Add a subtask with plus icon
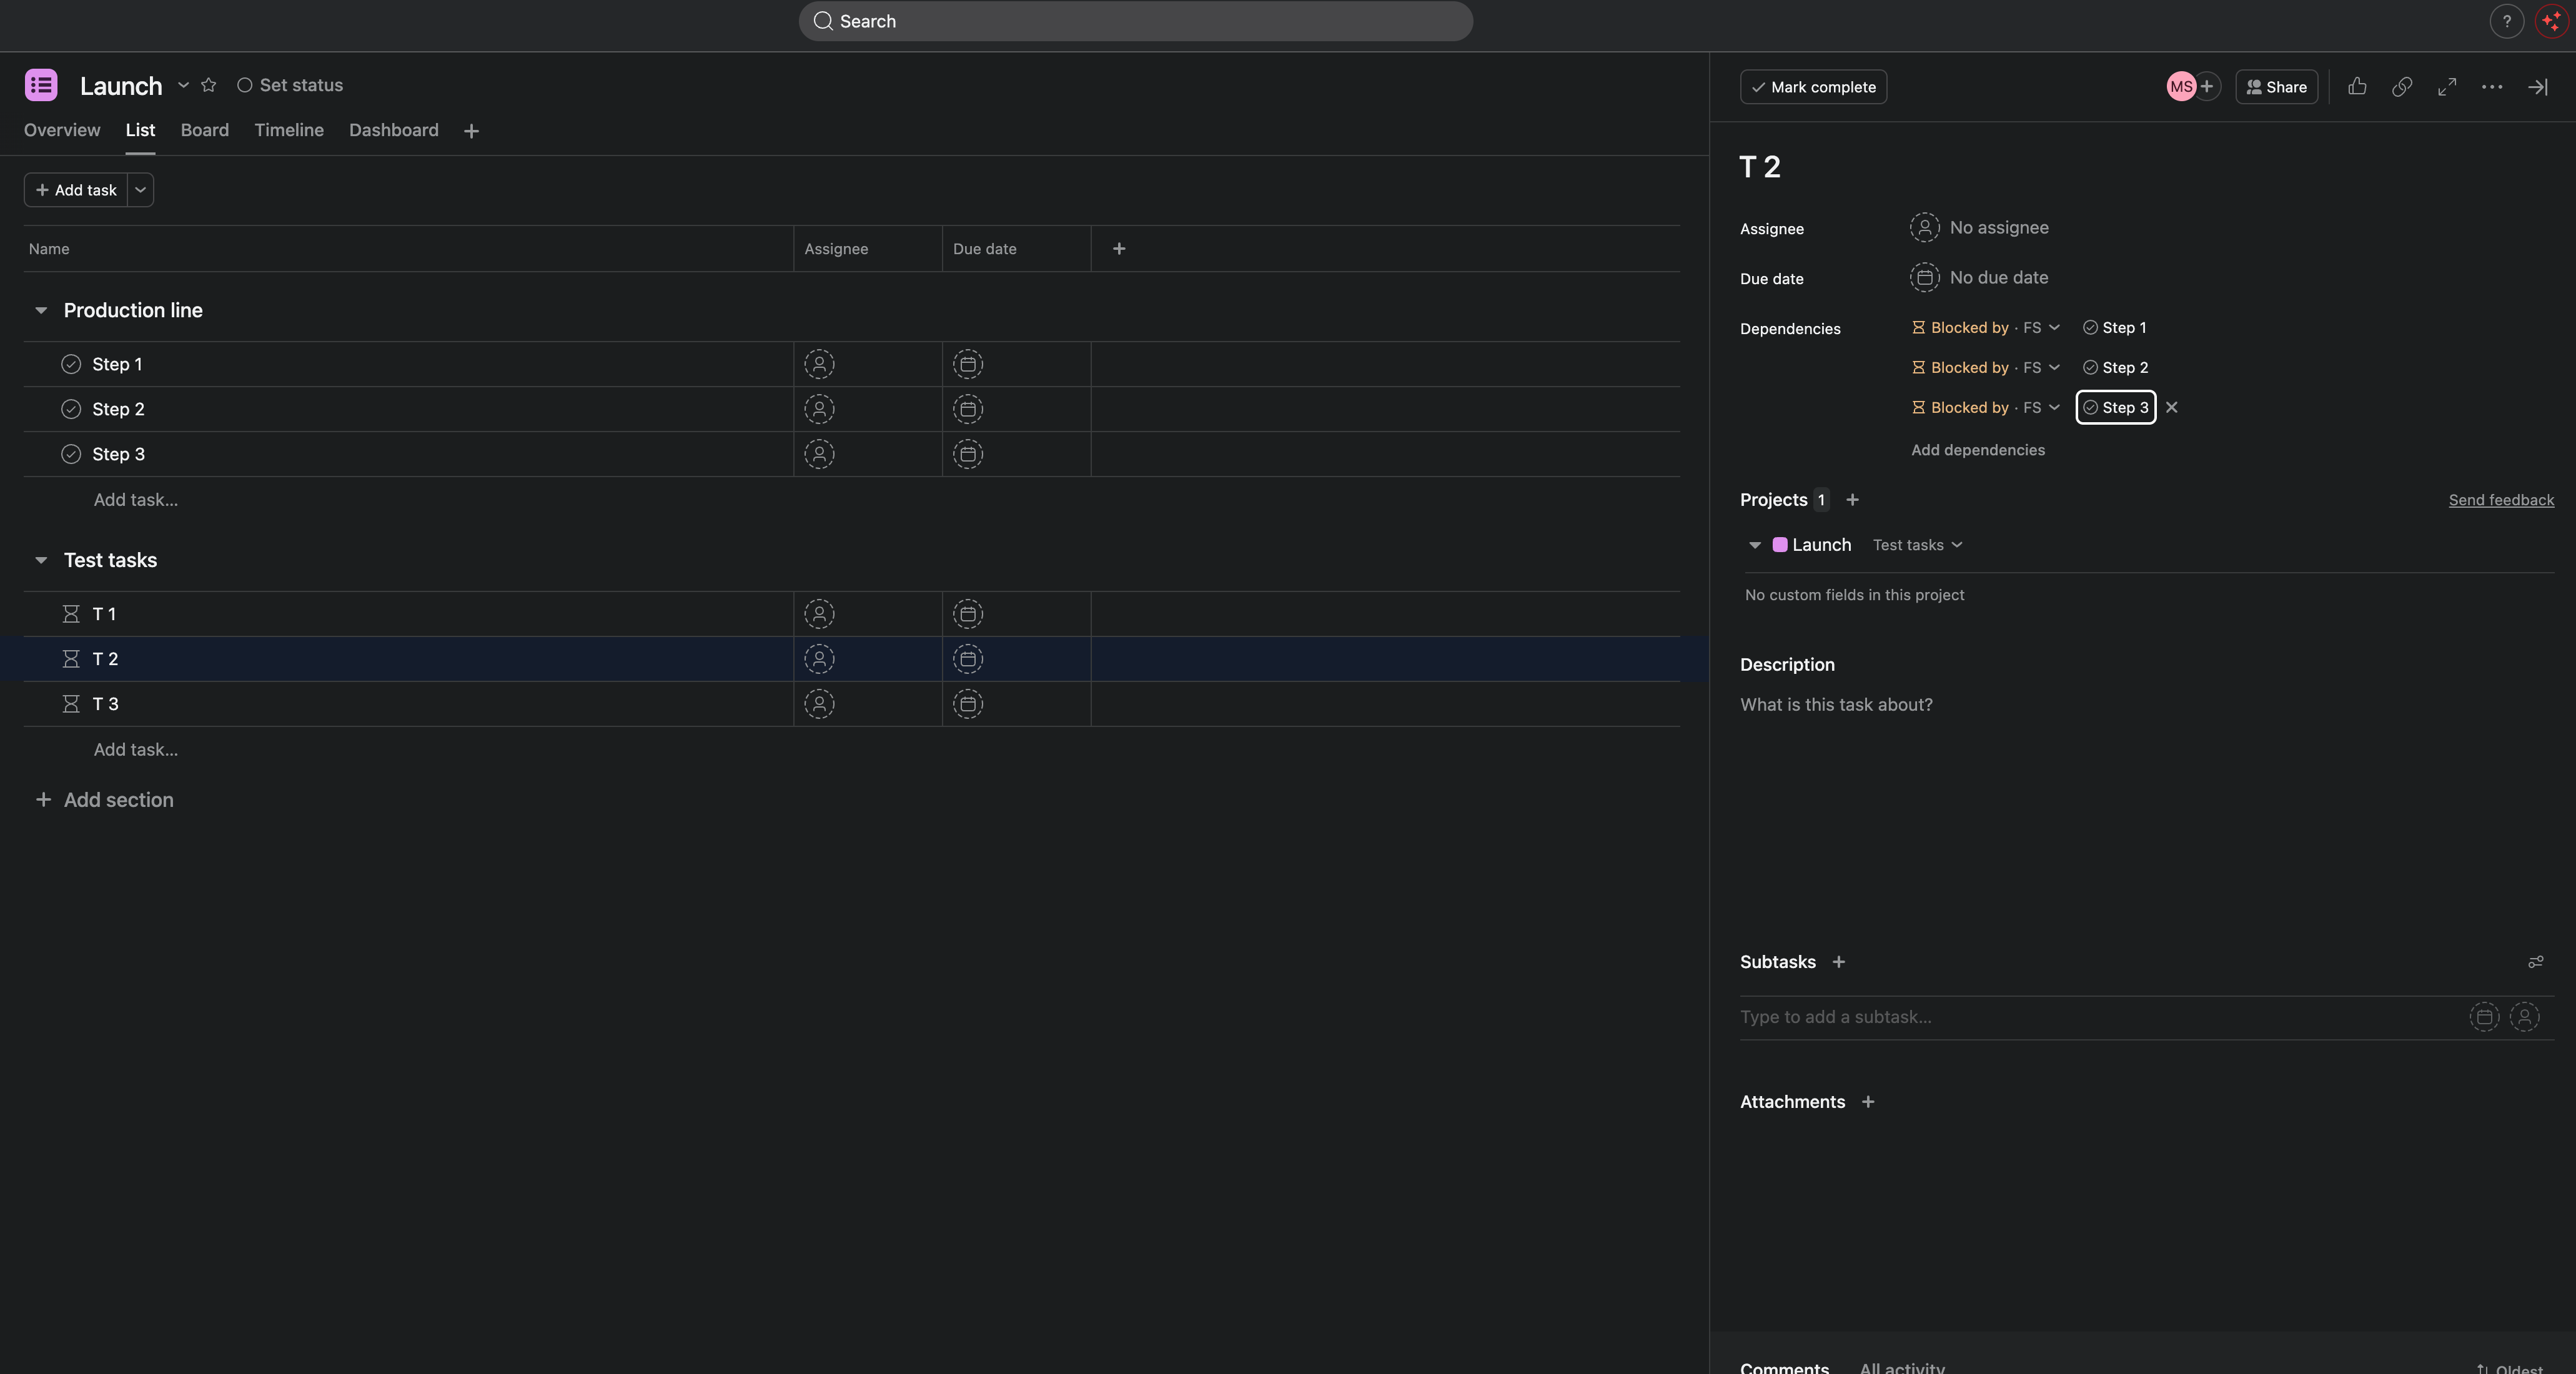The width and height of the screenshot is (2576, 1374). (x=1838, y=962)
